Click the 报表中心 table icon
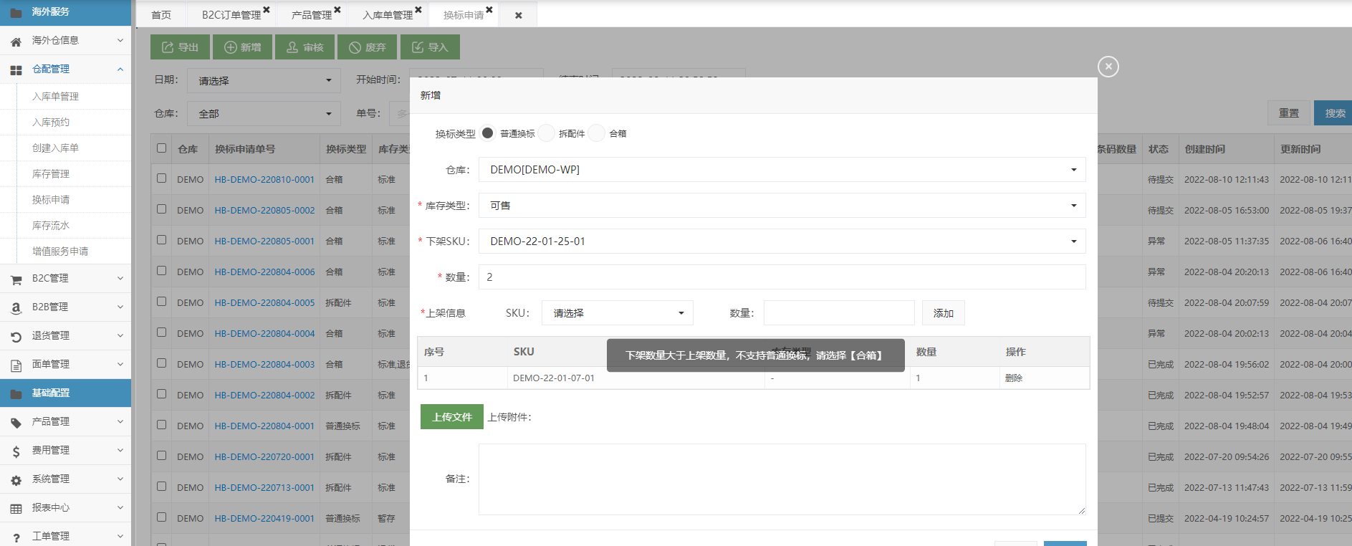The height and width of the screenshot is (546, 1352). click(x=16, y=509)
